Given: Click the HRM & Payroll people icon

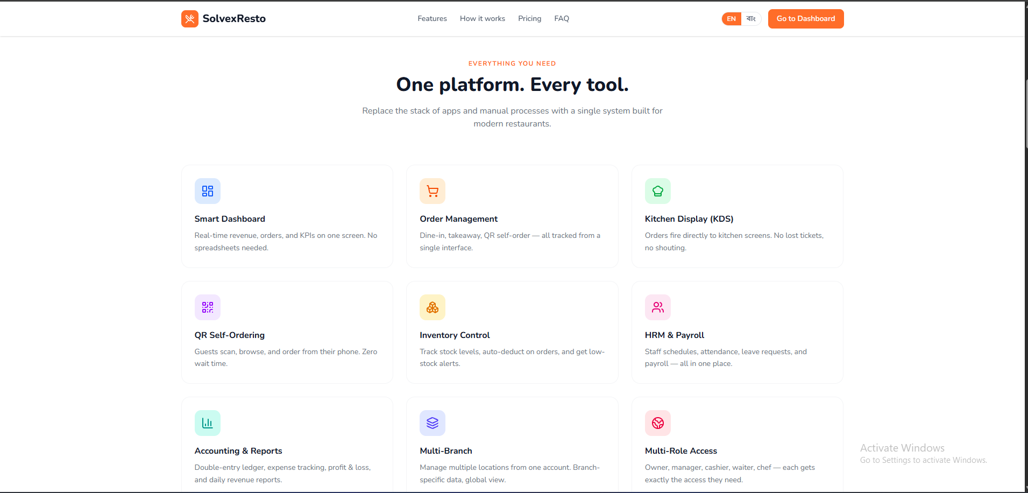Looking at the screenshot, I should [x=658, y=307].
